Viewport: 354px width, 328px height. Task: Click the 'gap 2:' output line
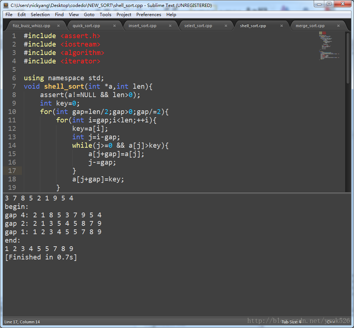pyautogui.click(x=53, y=224)
